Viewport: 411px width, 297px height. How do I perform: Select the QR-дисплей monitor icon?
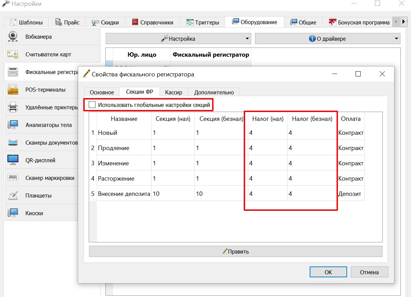tap(13, 160)
